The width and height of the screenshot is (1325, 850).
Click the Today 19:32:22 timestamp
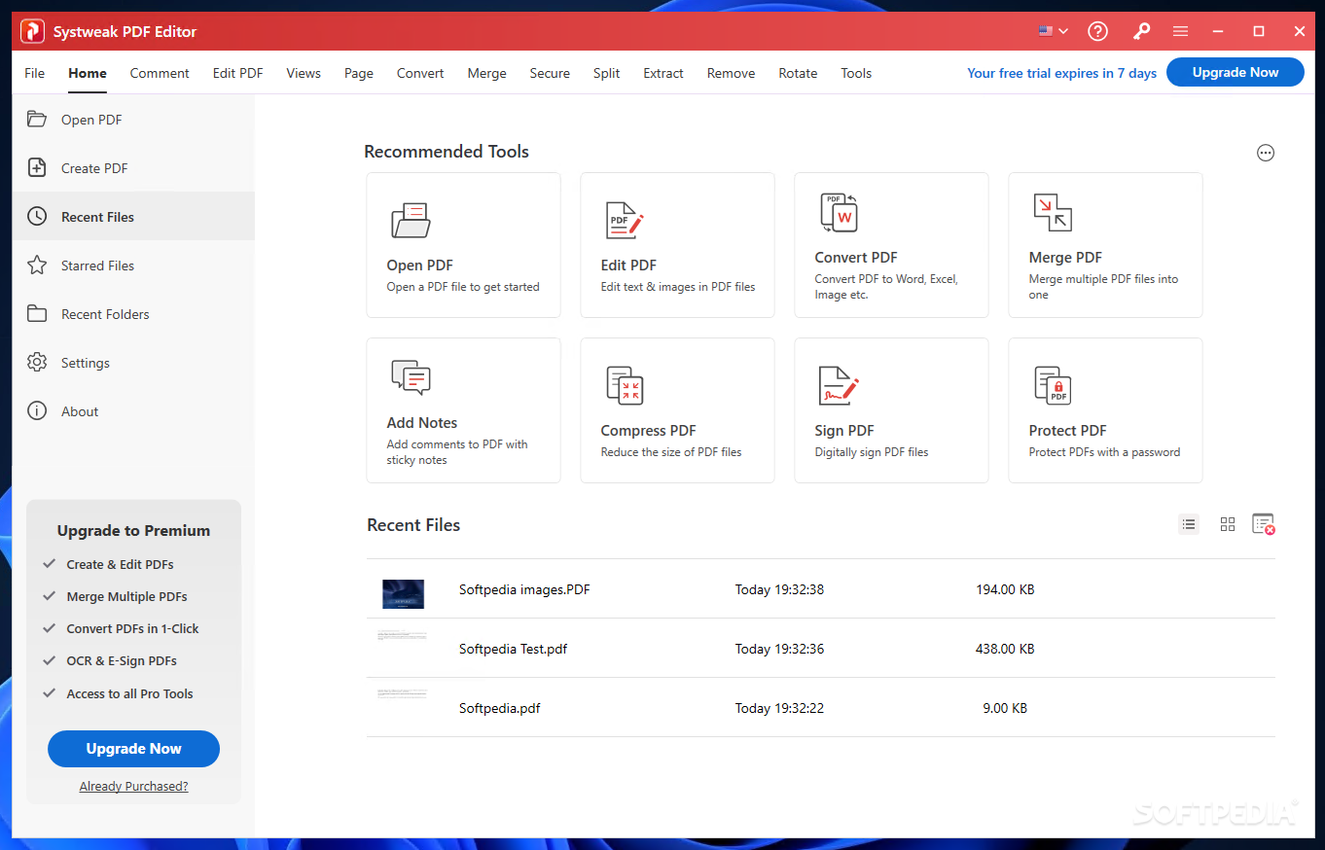click(x=779, y=708)
